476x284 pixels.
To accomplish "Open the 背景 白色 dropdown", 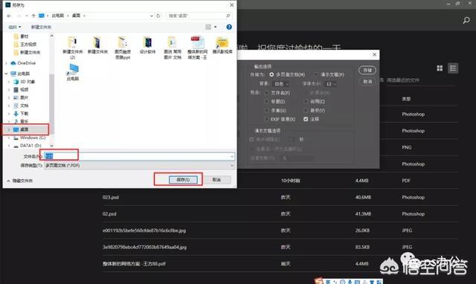I will [x=282, y=84].
